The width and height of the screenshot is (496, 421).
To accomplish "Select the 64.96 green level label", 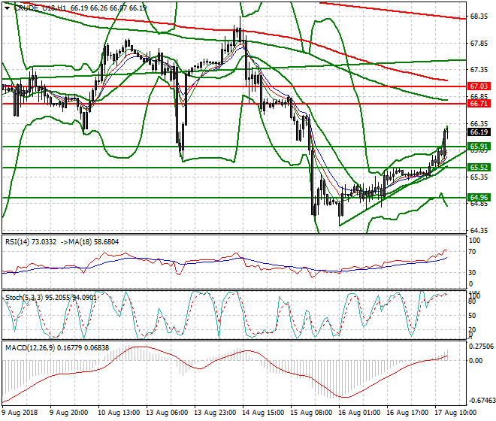I will pyautogui.click(x=479, y=198).
